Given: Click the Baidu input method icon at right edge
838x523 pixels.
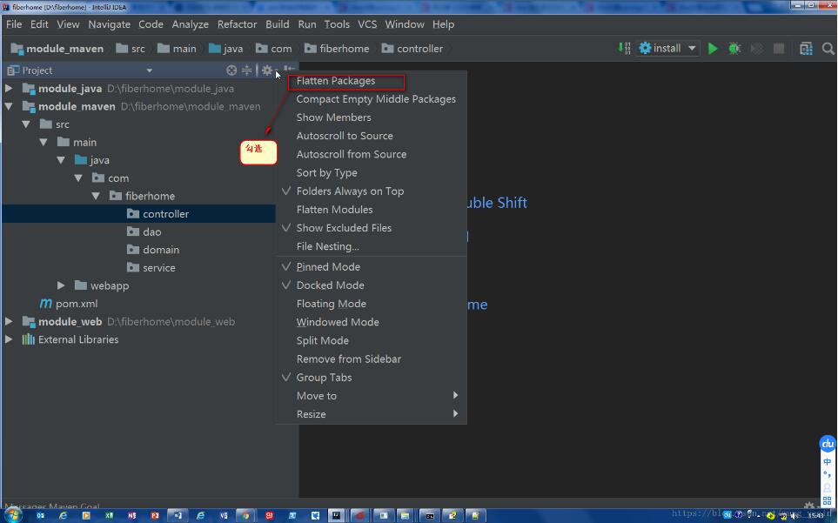Looking at the screenshot, I should pos(828,444).
